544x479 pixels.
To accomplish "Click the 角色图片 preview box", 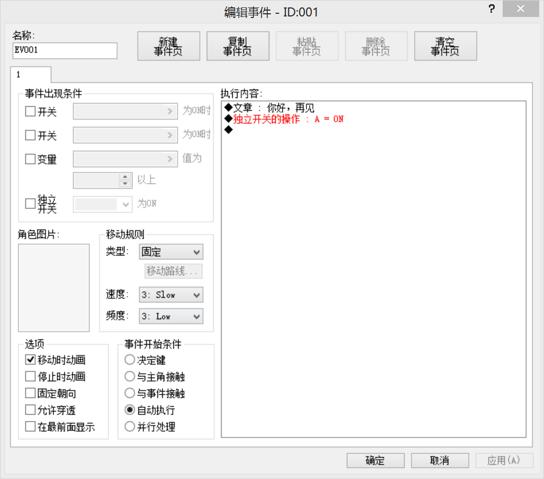I will (x=54, y=288).
